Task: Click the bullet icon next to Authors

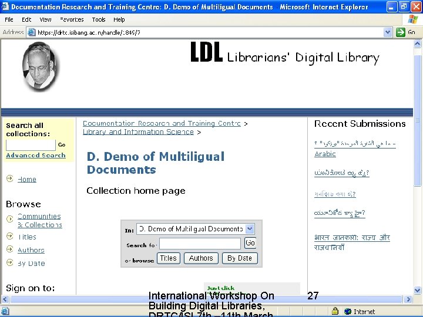Action: [10, 249]
